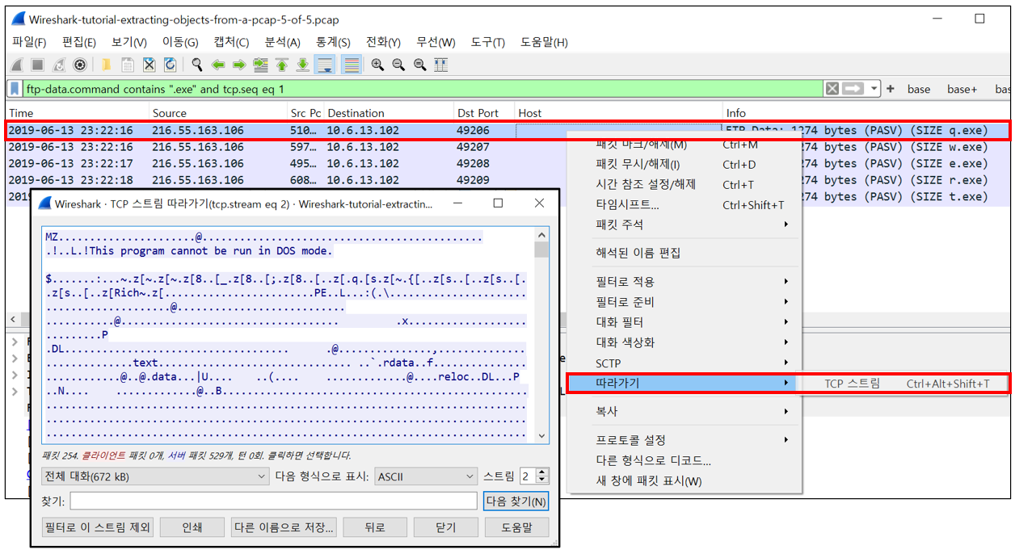Open the 파일(F) menu

point(29,42)
